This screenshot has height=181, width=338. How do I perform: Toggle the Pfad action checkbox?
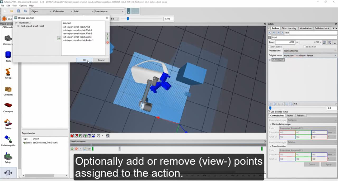(270, 38)
